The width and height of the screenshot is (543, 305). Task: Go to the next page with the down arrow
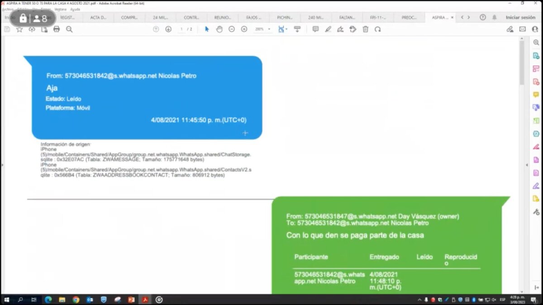pyautogui.click(x=168, y=29)
